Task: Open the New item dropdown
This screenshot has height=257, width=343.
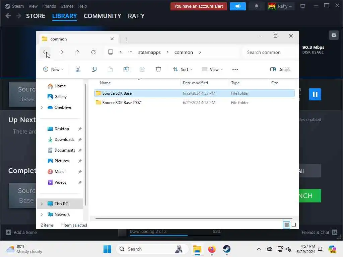Action: (53, 70)
